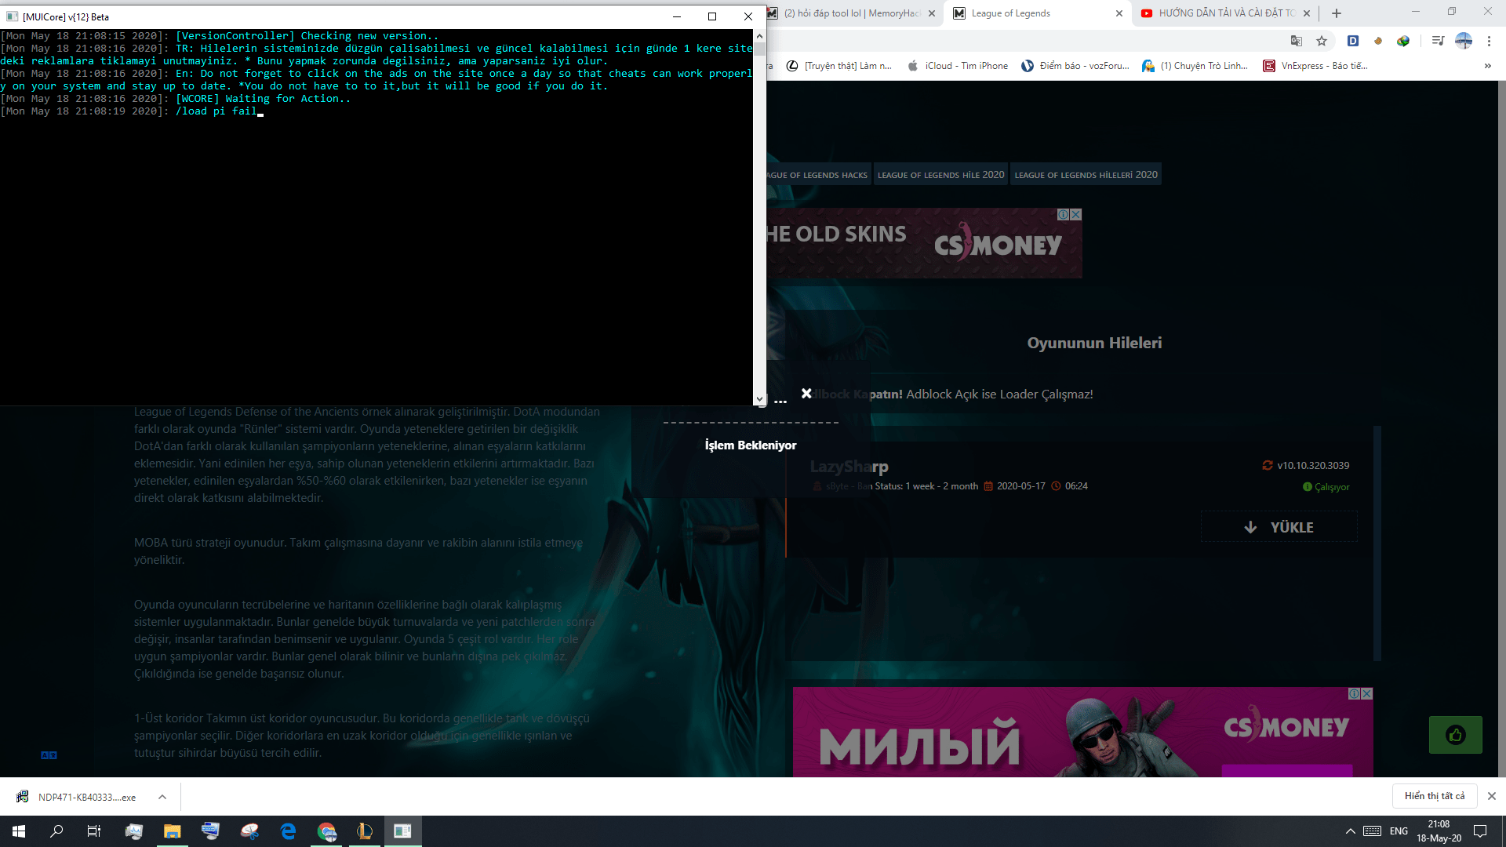Open the touch keyboard from the tray
Viewport: 1506px width, 847px height.
(x=1373, y=831)
